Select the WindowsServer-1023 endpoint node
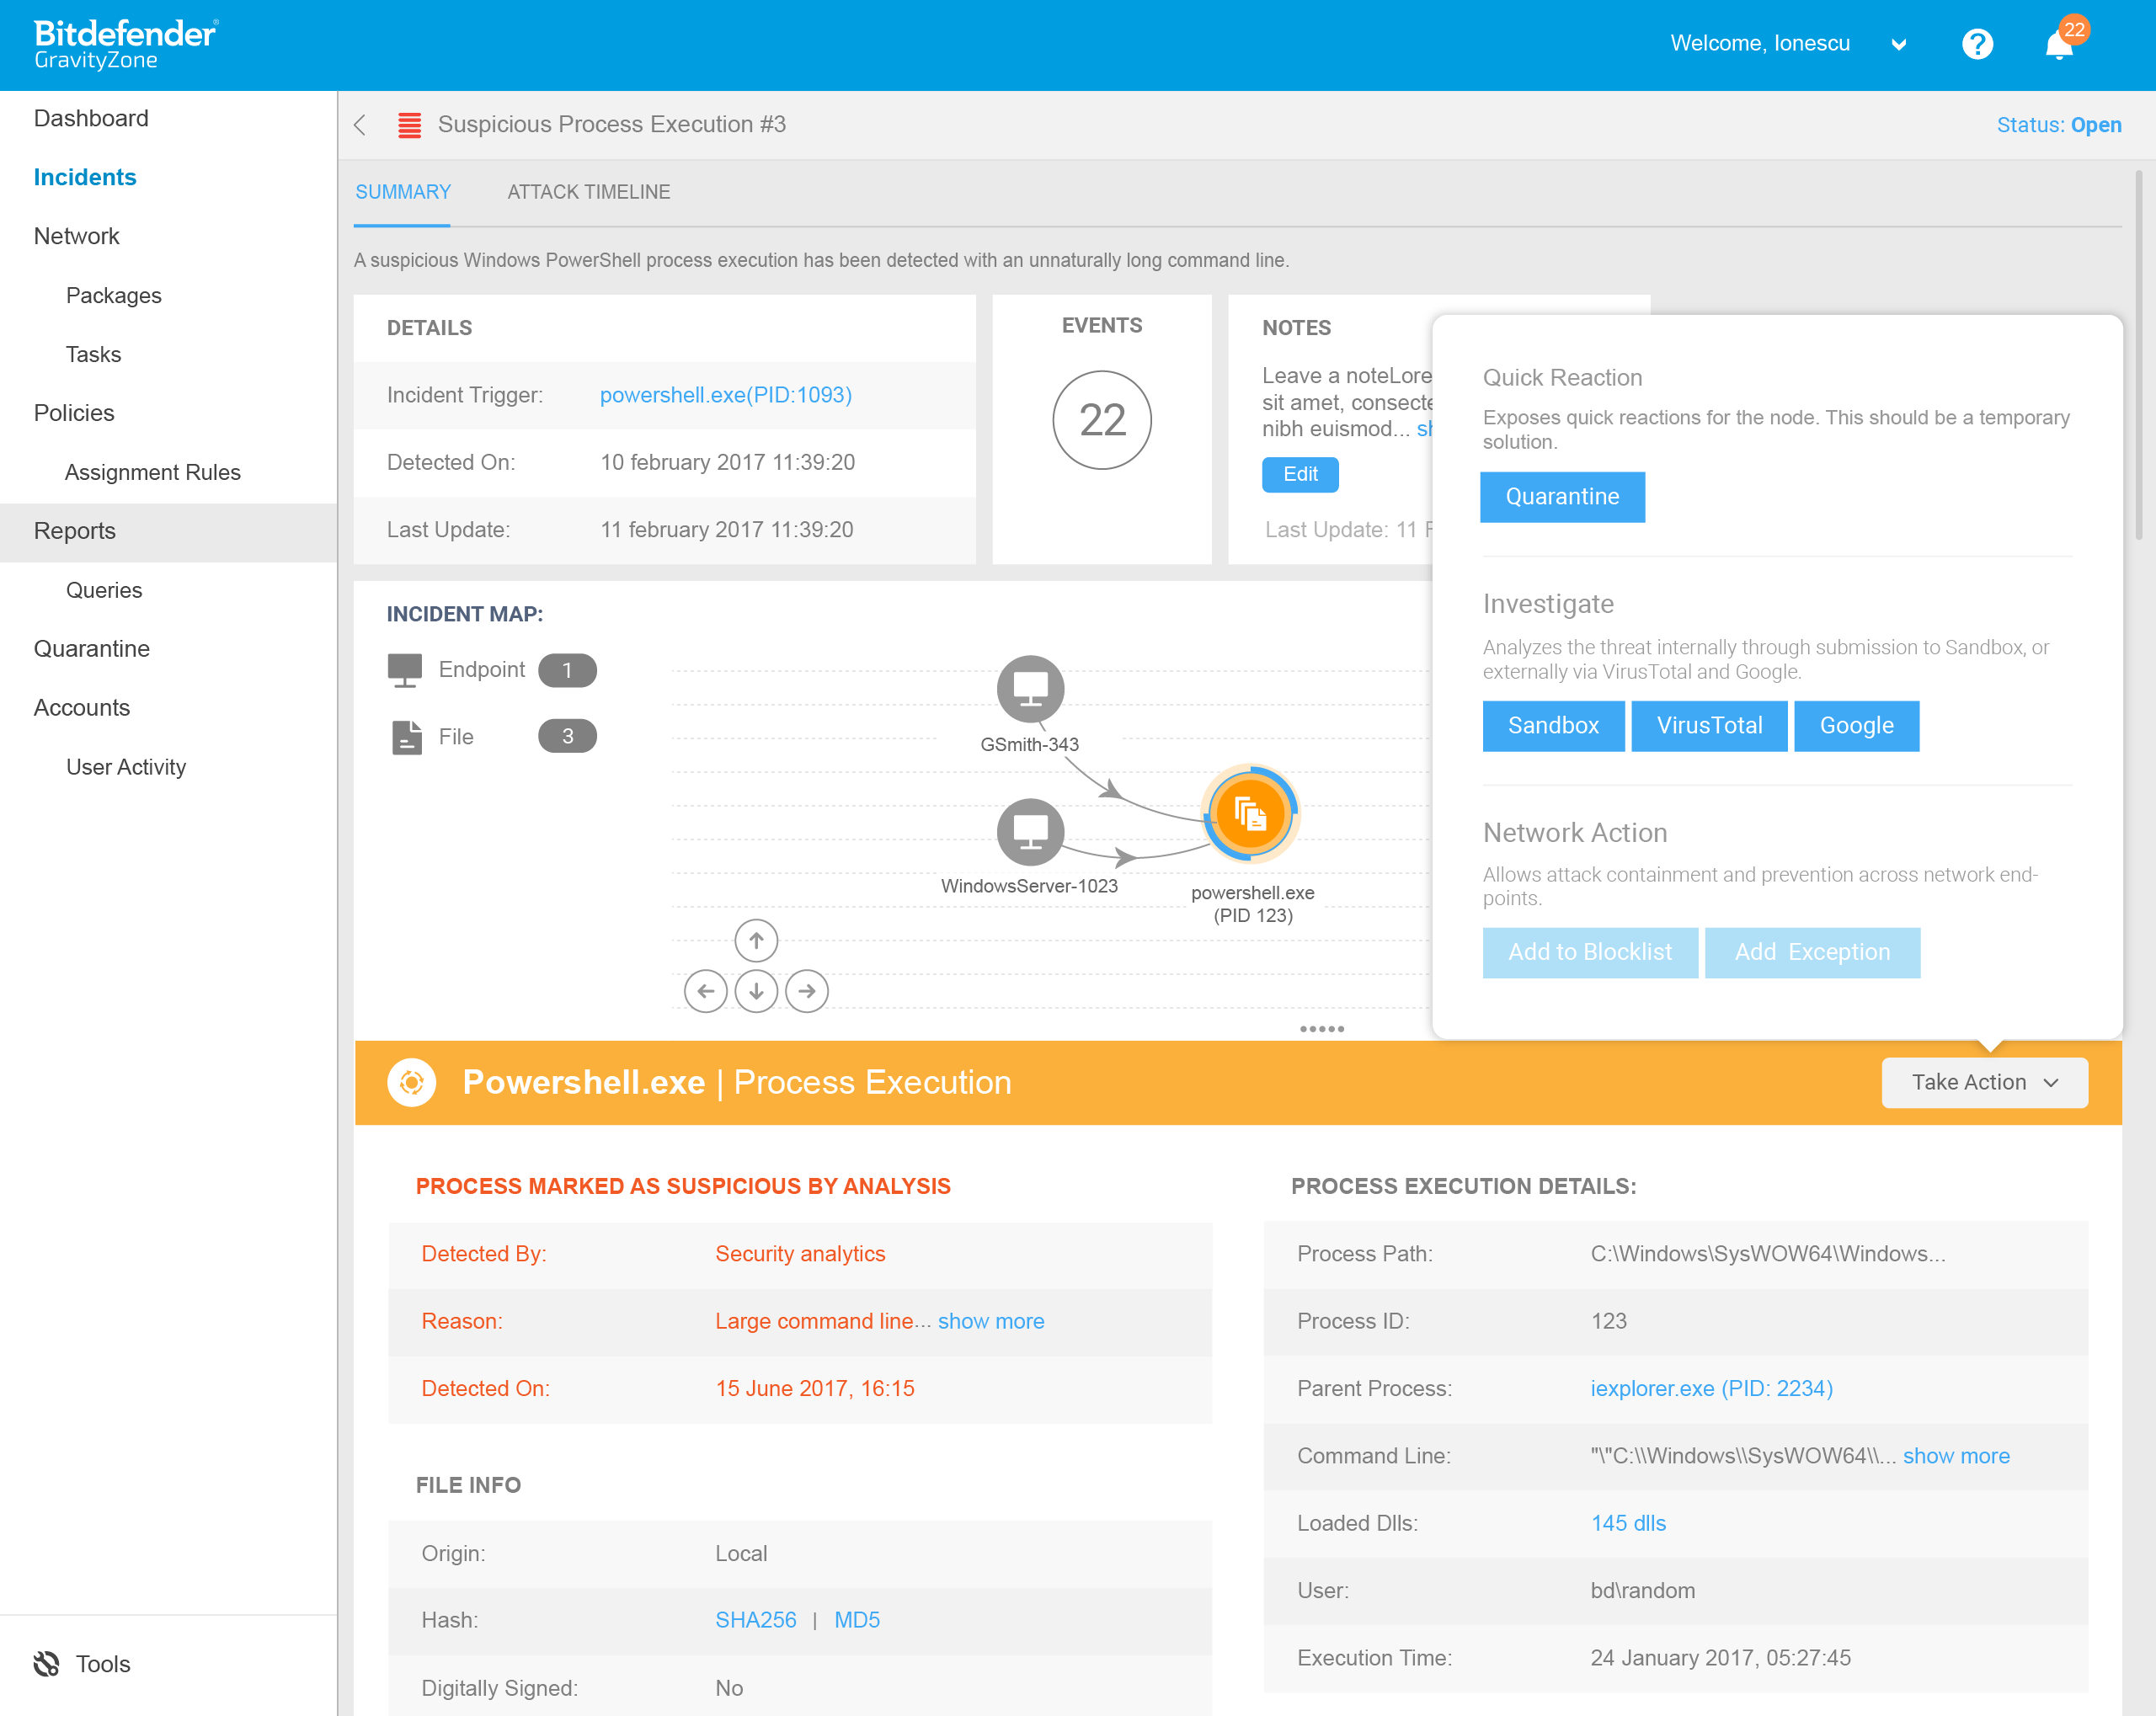This screenshot has width=2156, height=1716. click(x=1030, y=831)
